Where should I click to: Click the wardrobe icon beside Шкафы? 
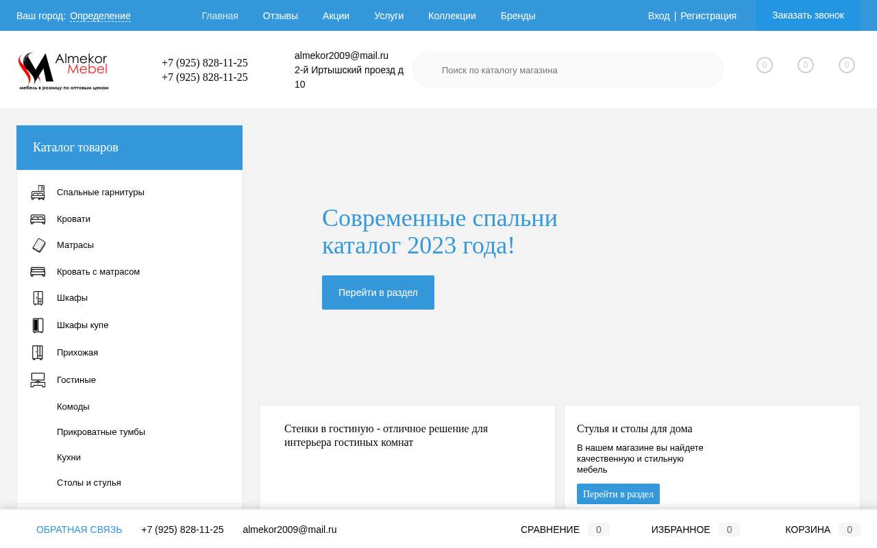tap(38, 298)
